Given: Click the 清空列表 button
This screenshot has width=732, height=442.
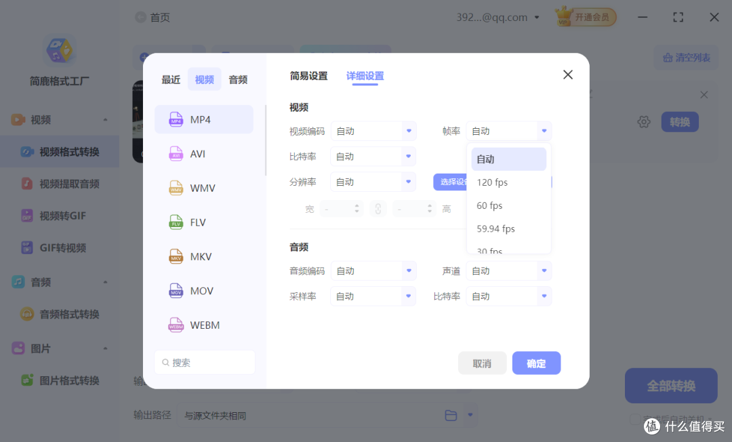Looking at the screenshot, I should (686, 58).
